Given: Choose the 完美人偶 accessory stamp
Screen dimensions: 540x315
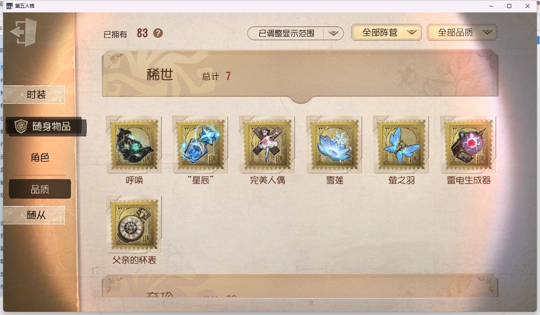Looking at the screenshot, I should (267, 145).
